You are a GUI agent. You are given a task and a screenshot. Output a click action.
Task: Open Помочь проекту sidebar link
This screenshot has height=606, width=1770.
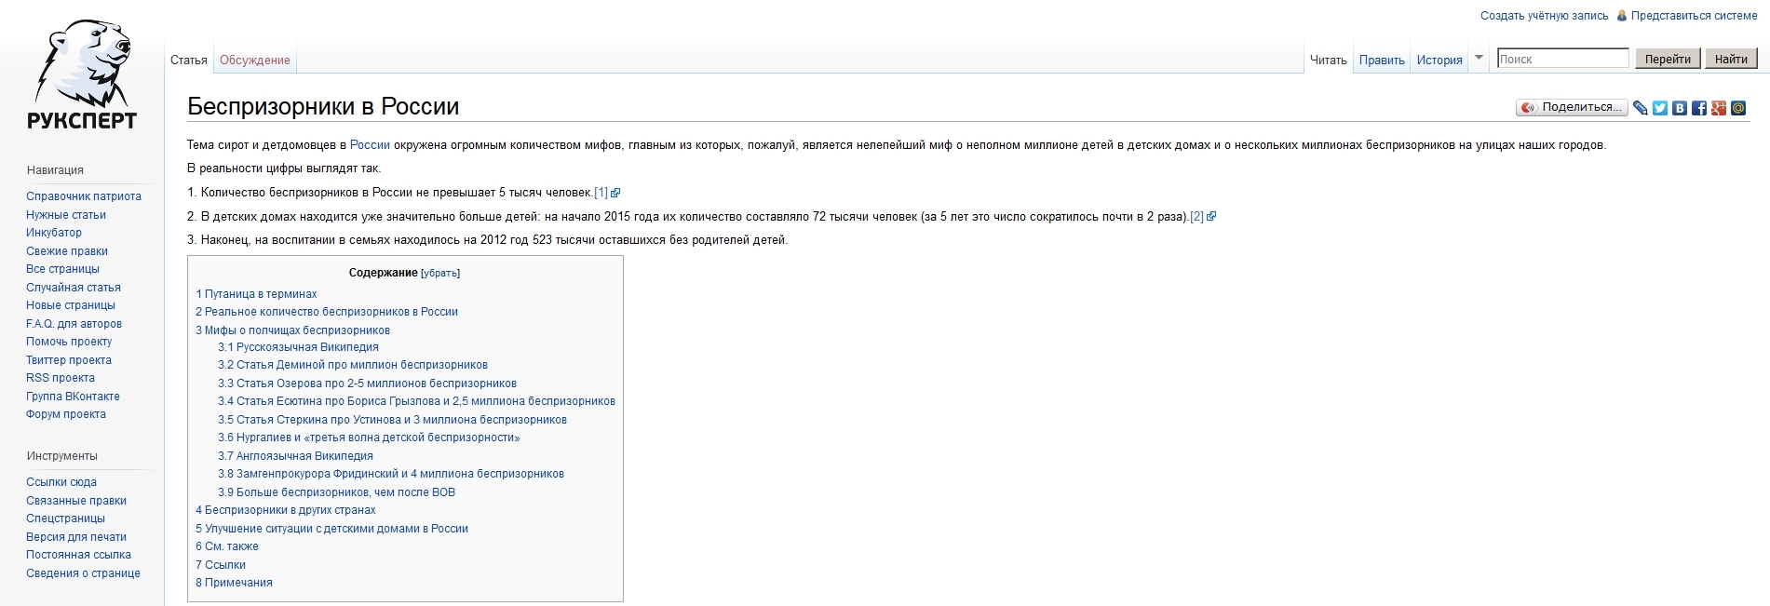69,342
